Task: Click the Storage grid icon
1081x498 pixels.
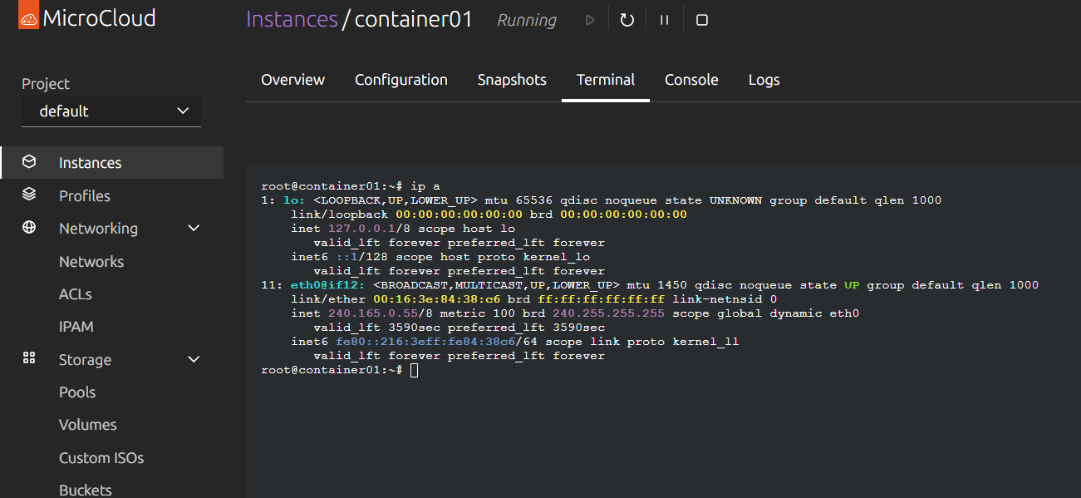Action: pyautogui.click(x=29, y=358)
